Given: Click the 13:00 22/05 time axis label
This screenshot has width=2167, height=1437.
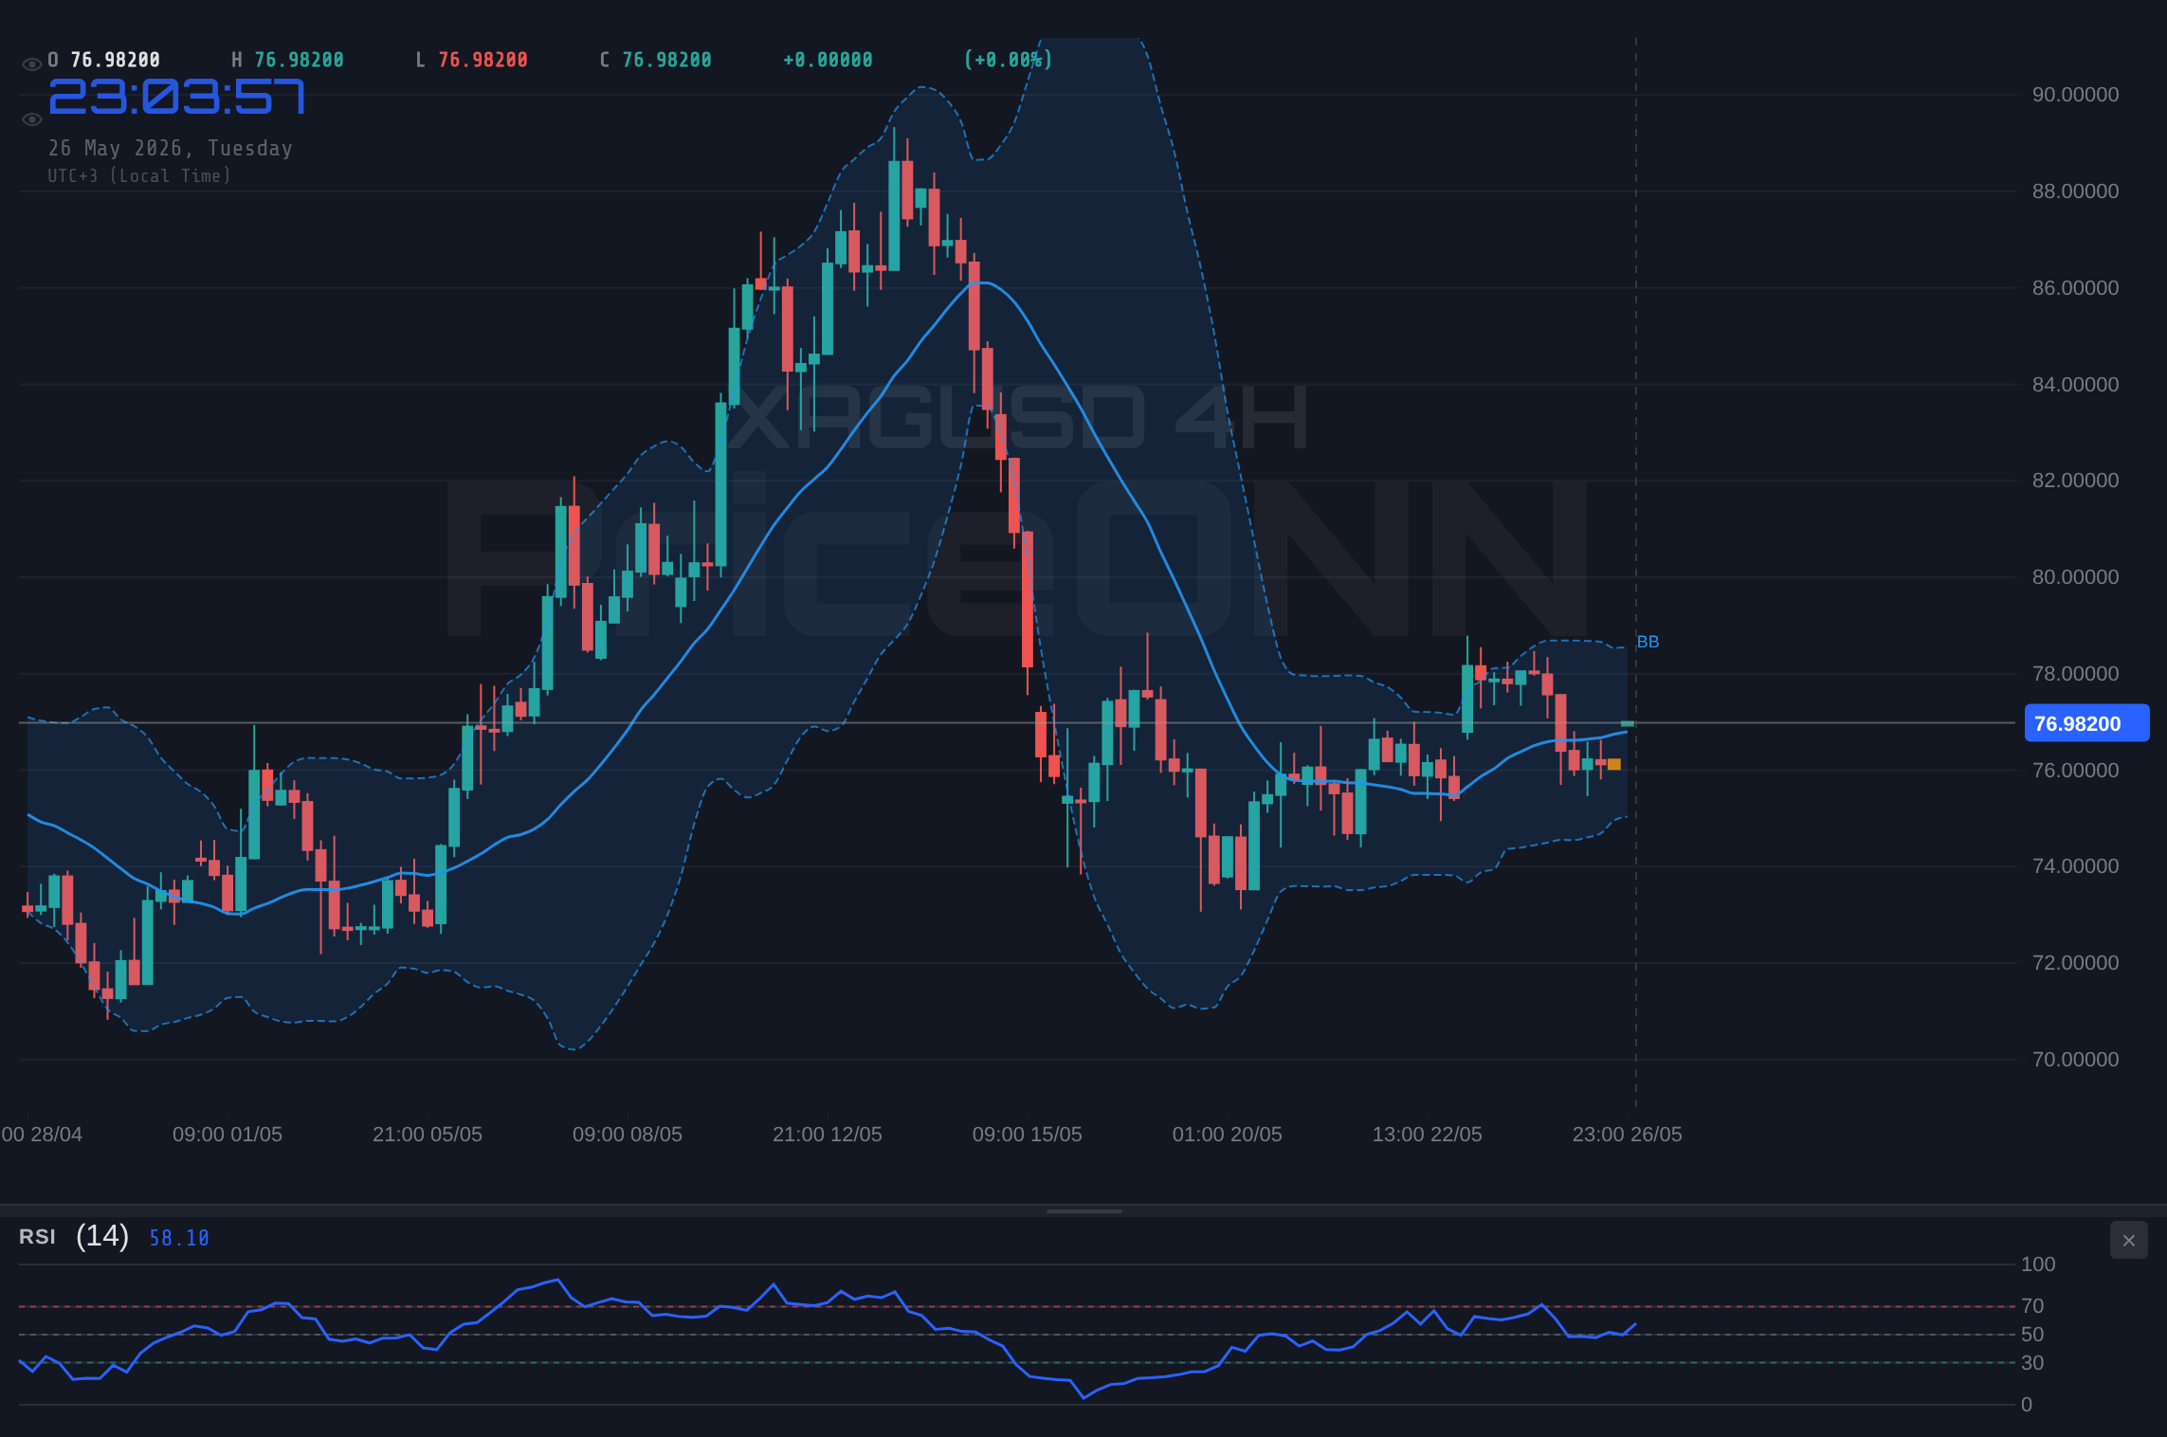Looking at the screenshot, I should (x=1428, y=1135).
